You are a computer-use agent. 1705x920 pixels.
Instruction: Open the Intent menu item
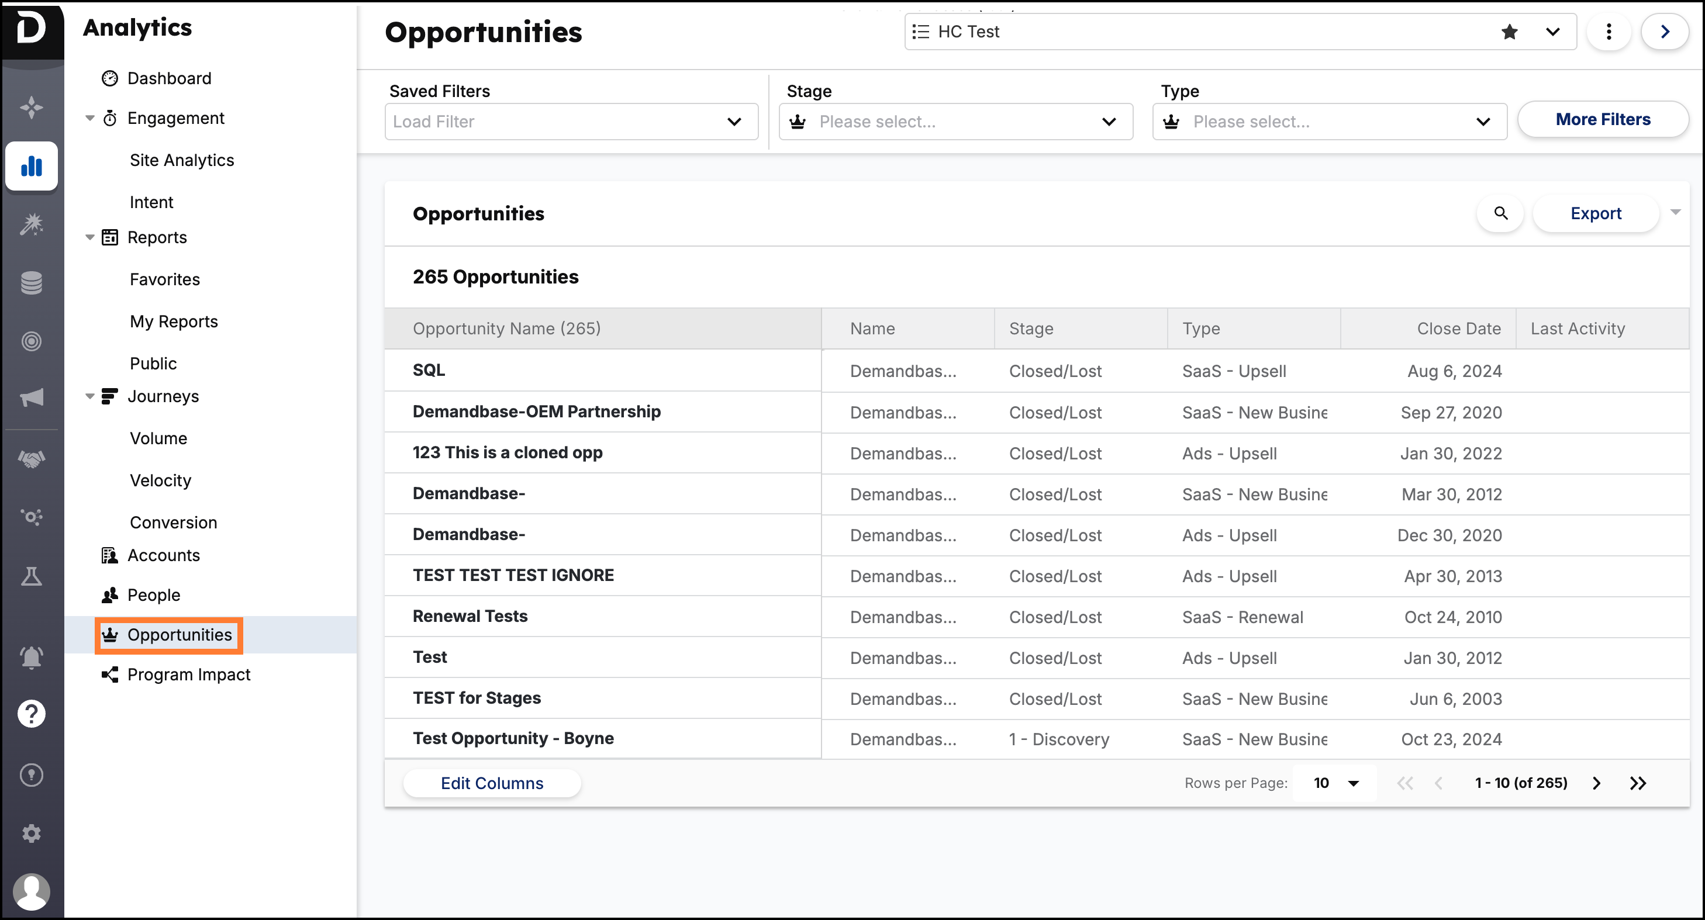pos(151,203)
